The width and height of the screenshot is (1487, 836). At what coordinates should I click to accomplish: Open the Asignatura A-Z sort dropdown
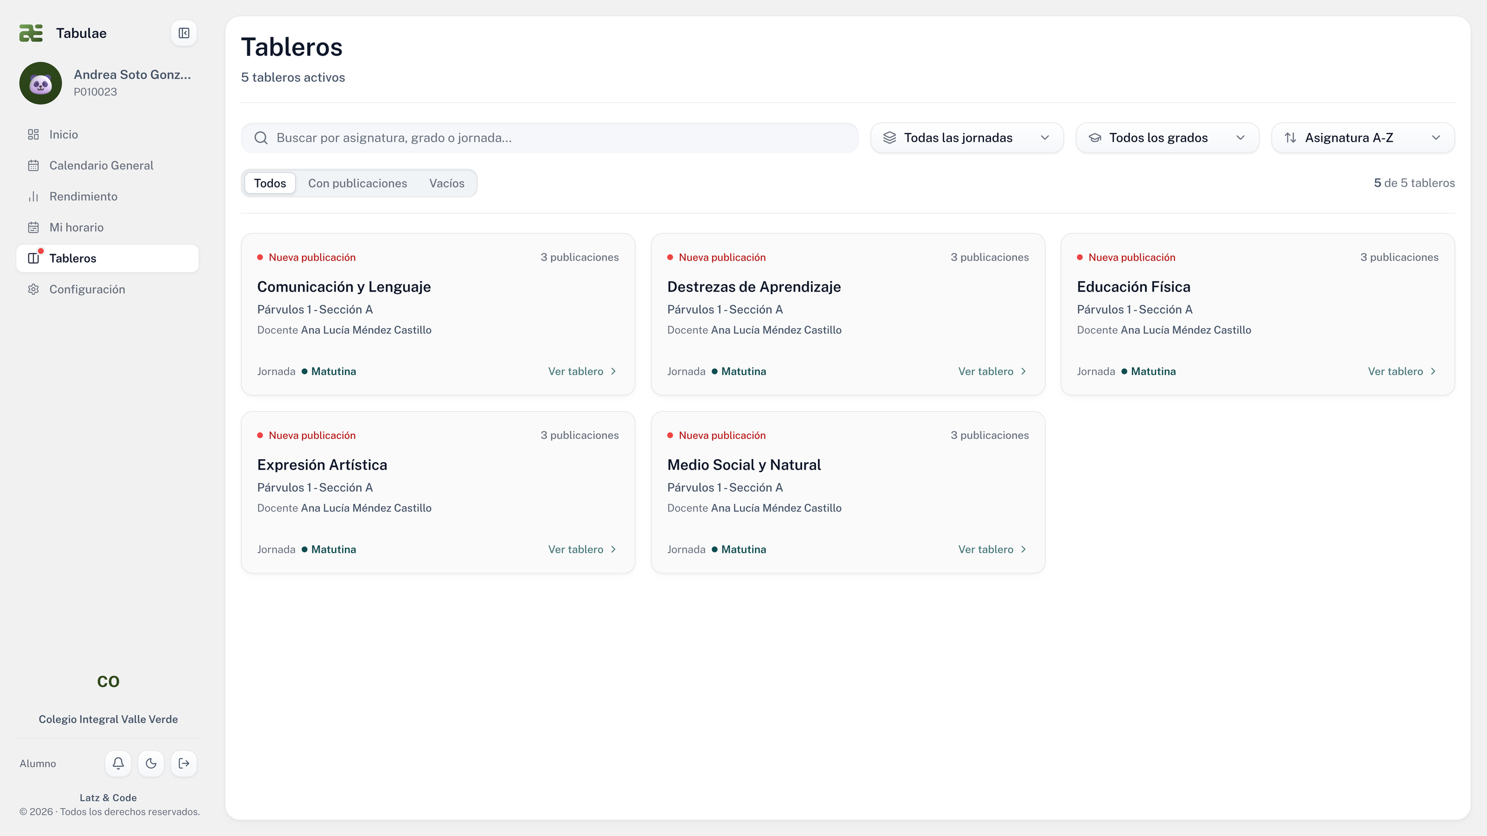click(1363, 138)
